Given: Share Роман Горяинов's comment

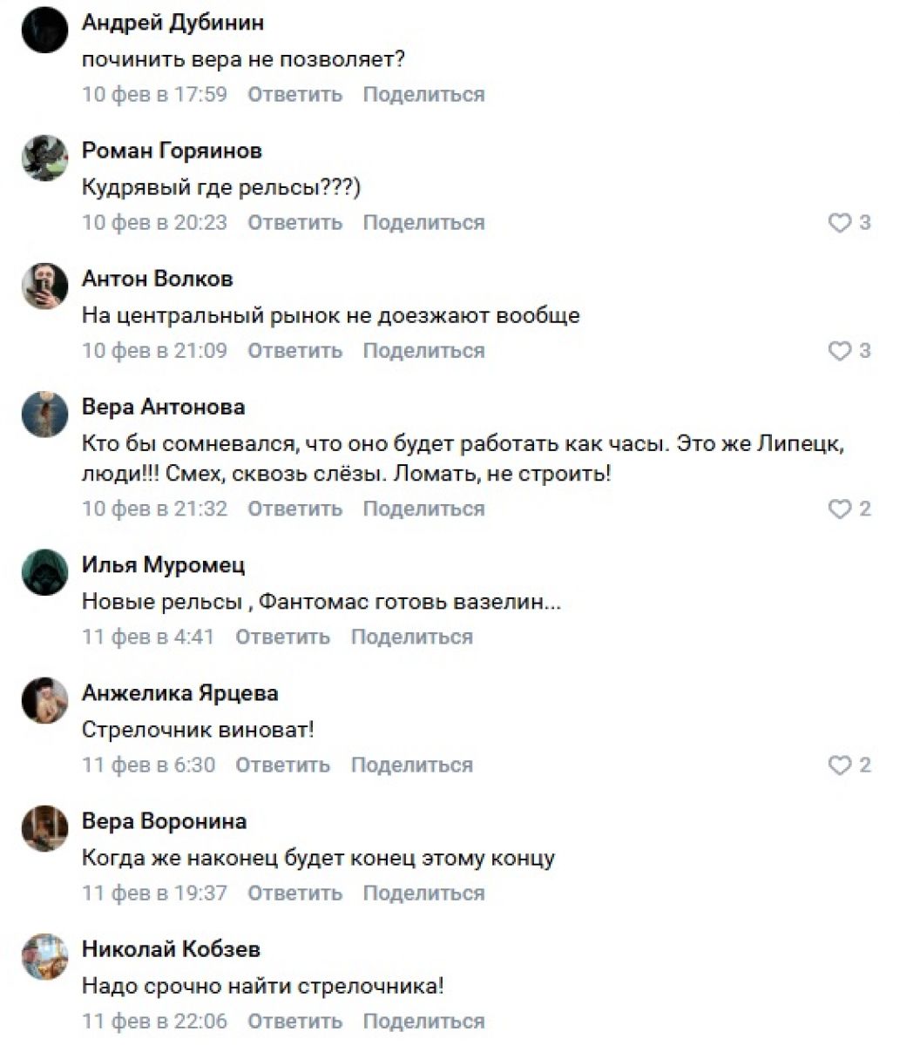Looking at the screenshot, I should (423, 223).
